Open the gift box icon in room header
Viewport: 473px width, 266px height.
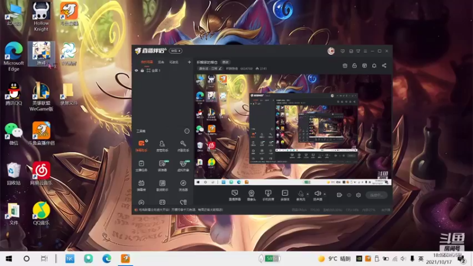[x=345, y=66]
